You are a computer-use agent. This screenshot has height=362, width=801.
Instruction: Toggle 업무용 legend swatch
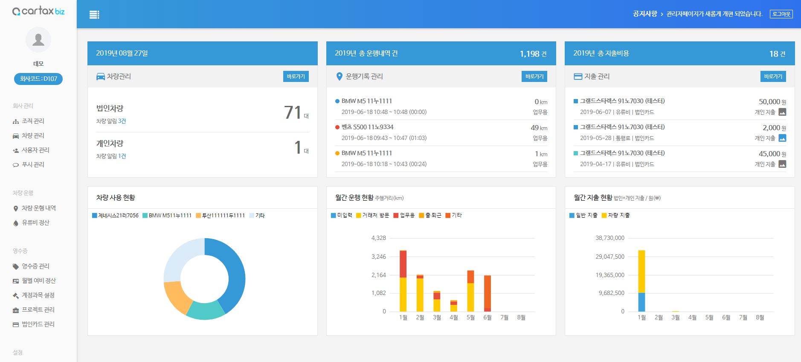click(x=396, y=216)
